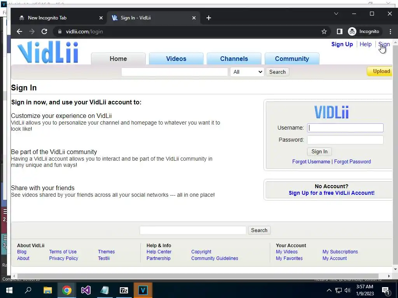Image resolution: width=398 pixels, height=298 pixels.
Task: Click the top Search button
Action: 278,72
